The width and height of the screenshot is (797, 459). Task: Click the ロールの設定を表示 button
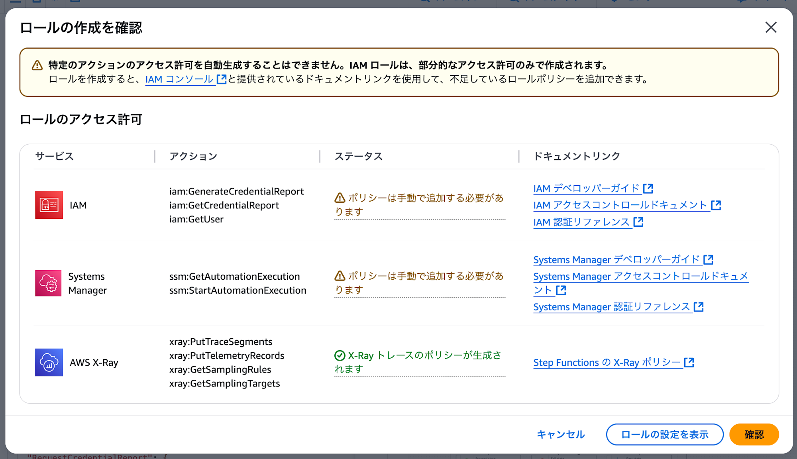[x=665, y=434]
